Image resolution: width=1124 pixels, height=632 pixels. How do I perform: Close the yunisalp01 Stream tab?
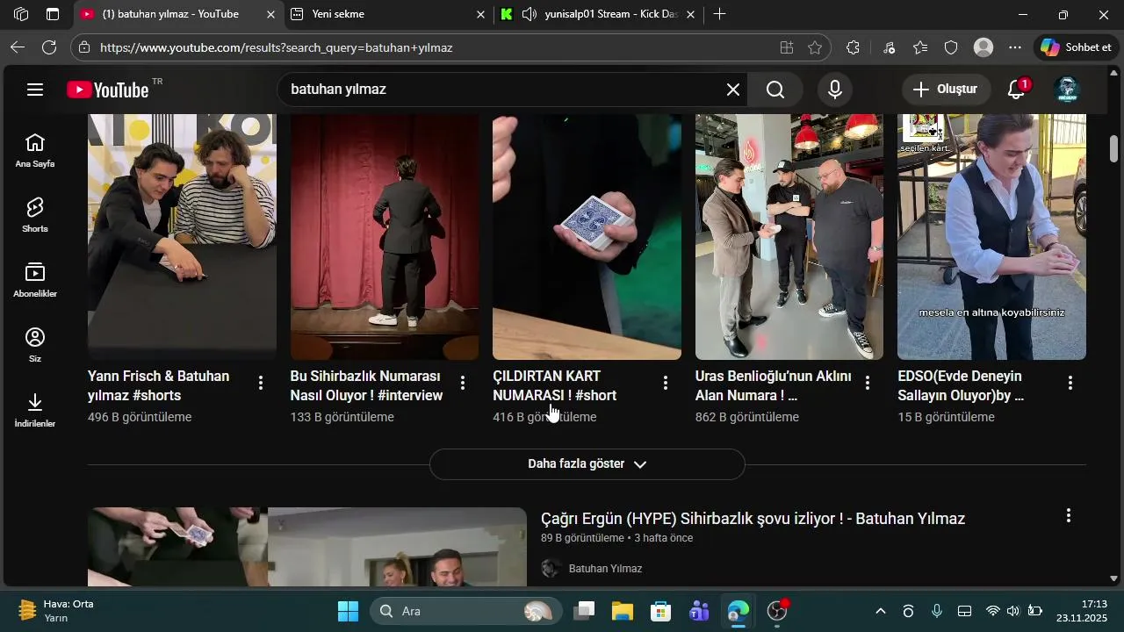pos(690,14)
